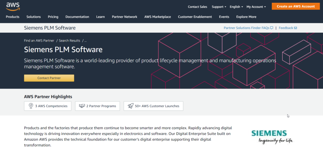Follow the Contact Sales link
This screenshot has width=323, height=153.
(x=197, y=7)
